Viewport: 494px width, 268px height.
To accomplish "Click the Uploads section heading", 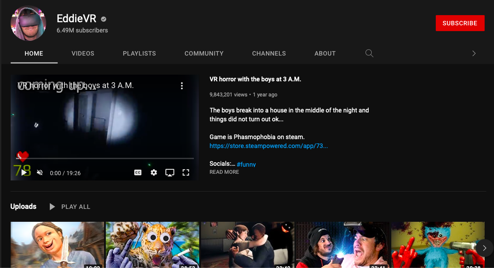I will pos(23,207).
